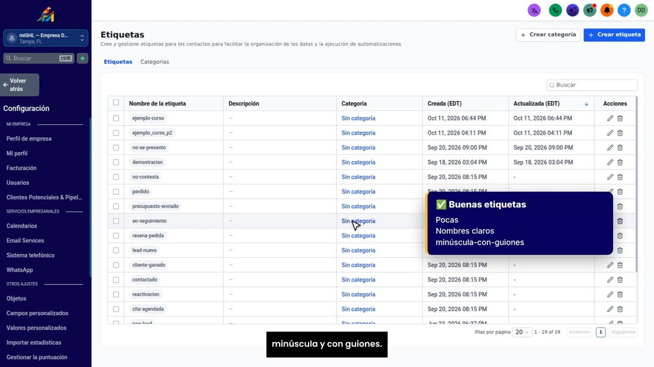Open the rows per page dropdown
Viewport: 654px width, 367px height.
tap(522, 332)
